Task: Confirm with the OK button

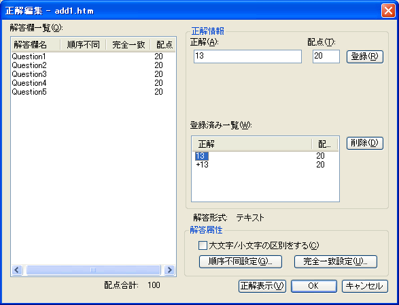Action: (x=314, y=286)
